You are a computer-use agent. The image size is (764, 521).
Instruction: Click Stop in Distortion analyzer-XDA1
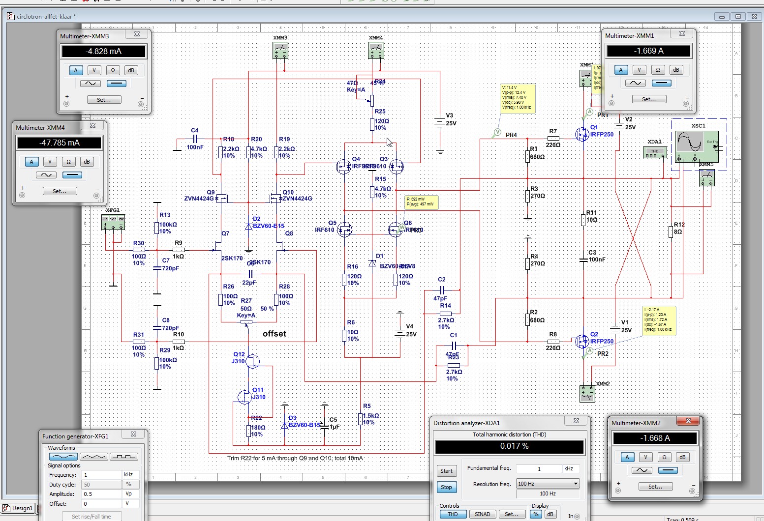[446, 487]
